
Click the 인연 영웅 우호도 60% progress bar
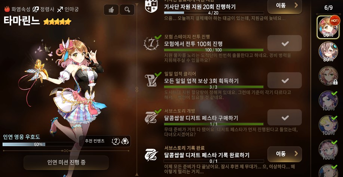click(x=38, y=144)
